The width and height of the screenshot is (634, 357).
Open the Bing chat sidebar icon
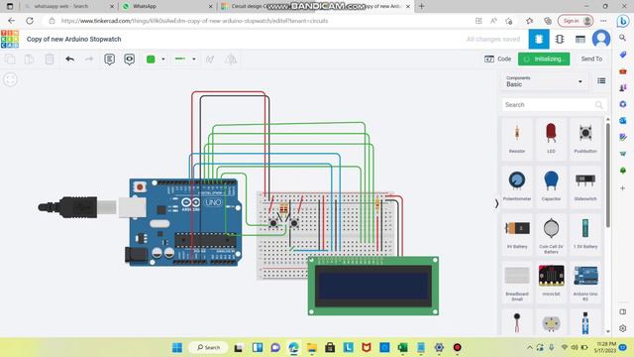(x=623, y=21)
